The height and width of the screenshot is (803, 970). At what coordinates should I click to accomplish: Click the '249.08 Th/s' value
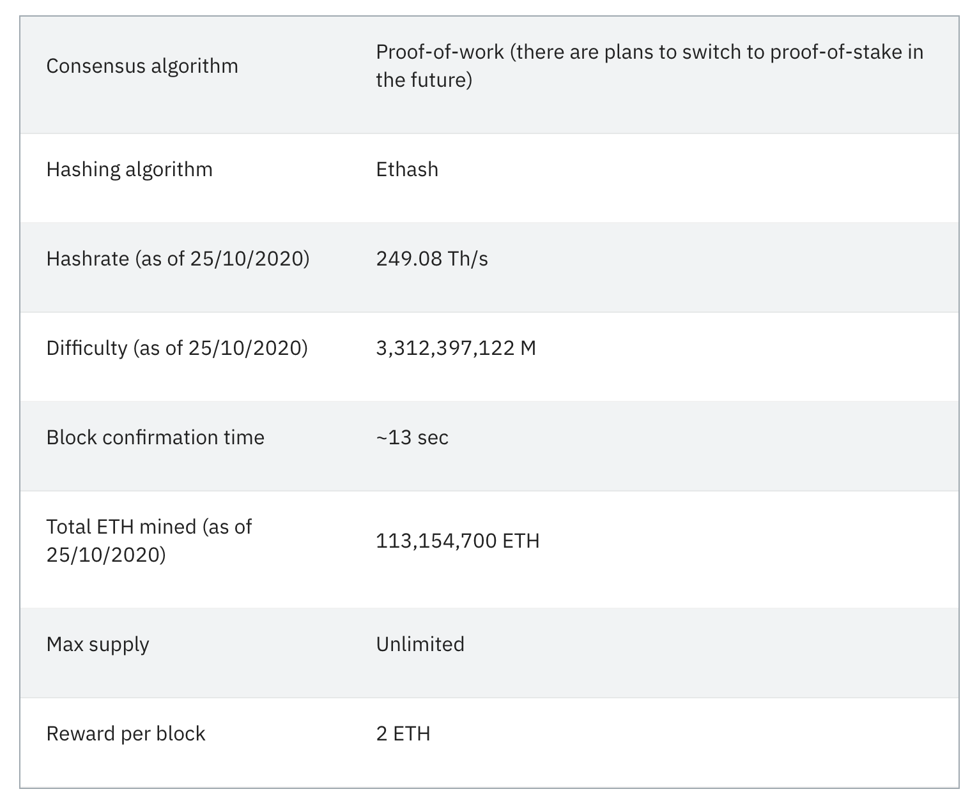click(x=431, y=259)
